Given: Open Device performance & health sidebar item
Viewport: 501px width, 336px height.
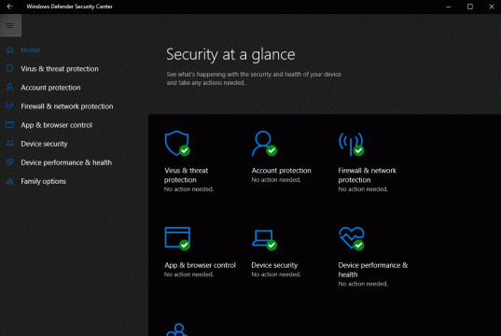Looking at the screenshot, I should point(66,162).
